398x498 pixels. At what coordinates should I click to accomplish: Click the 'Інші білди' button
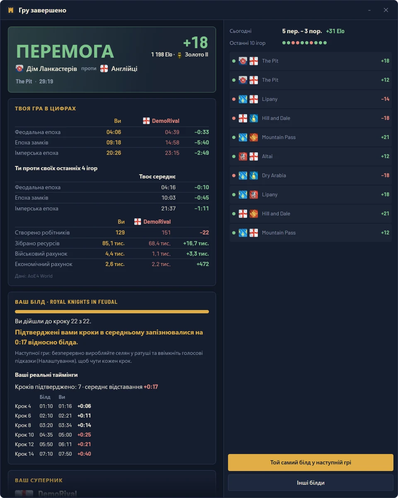[311, 483]
